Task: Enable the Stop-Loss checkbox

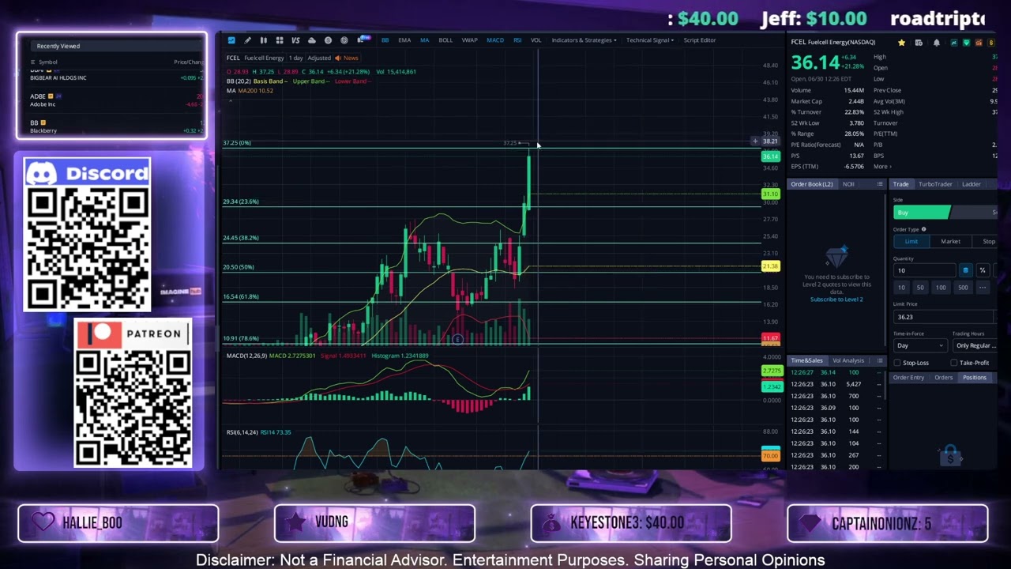Action: coord(897,363)
